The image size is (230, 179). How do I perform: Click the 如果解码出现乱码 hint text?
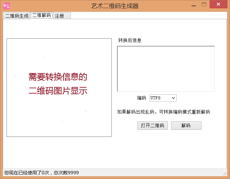164,112
